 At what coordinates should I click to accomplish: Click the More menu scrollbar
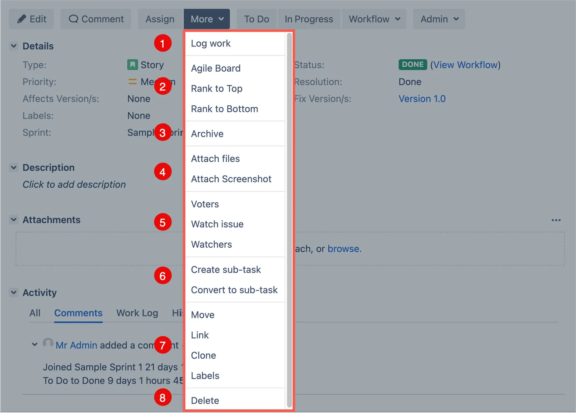[x=289, y=221]
